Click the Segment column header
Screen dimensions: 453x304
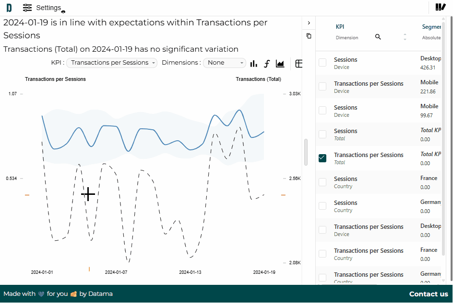pyautogui.click(x=431, y=27)
